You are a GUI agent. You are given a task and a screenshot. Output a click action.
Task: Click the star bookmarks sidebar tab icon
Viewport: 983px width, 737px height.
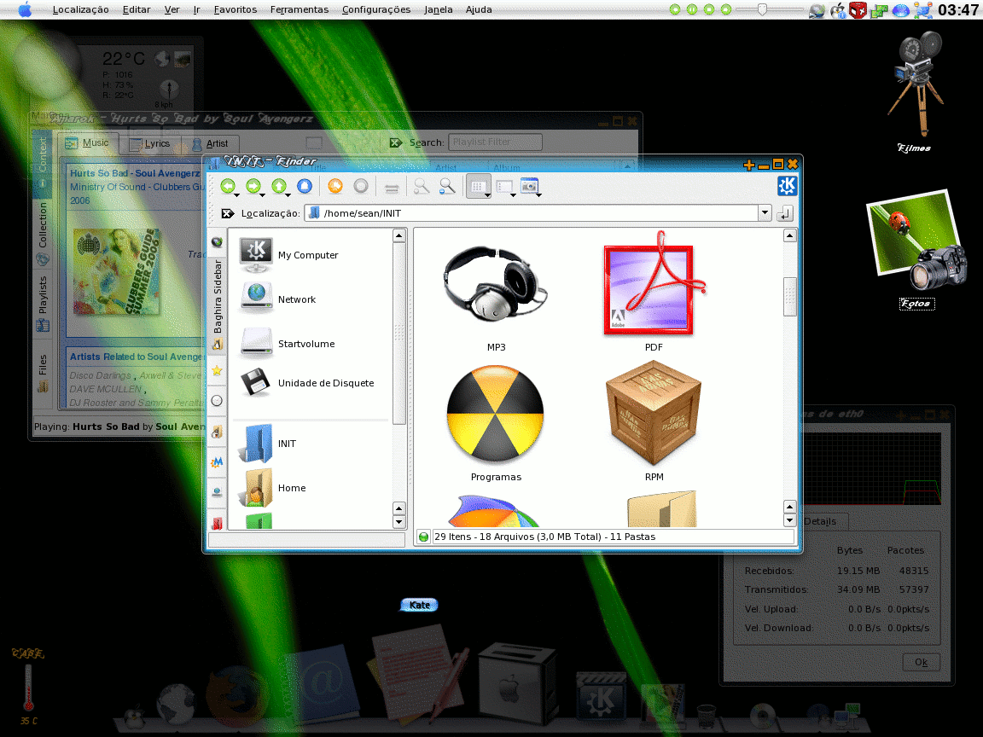[x=217, y=370]
